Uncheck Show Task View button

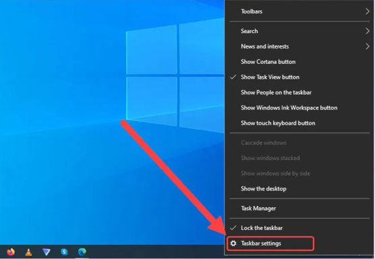point(299,77)
